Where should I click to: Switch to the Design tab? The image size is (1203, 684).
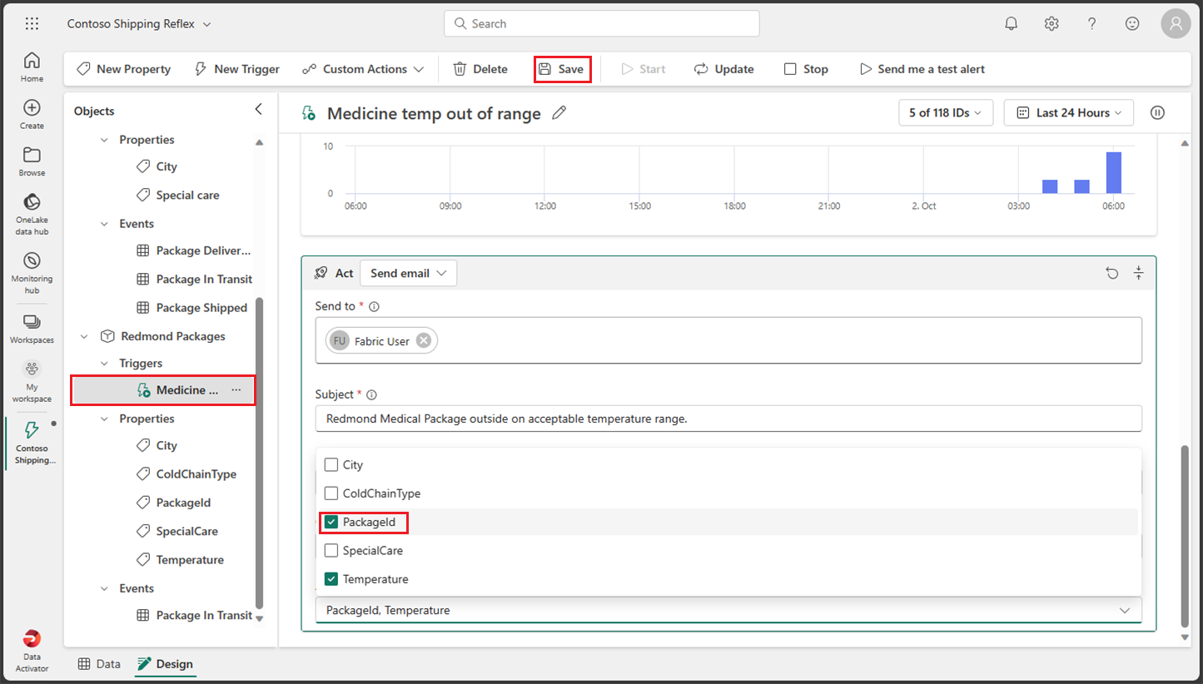165,663
